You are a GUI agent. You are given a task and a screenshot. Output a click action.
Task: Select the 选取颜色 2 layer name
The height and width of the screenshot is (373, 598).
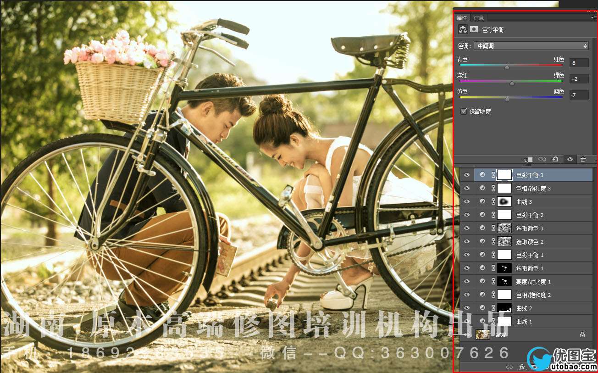click(530, 241)
